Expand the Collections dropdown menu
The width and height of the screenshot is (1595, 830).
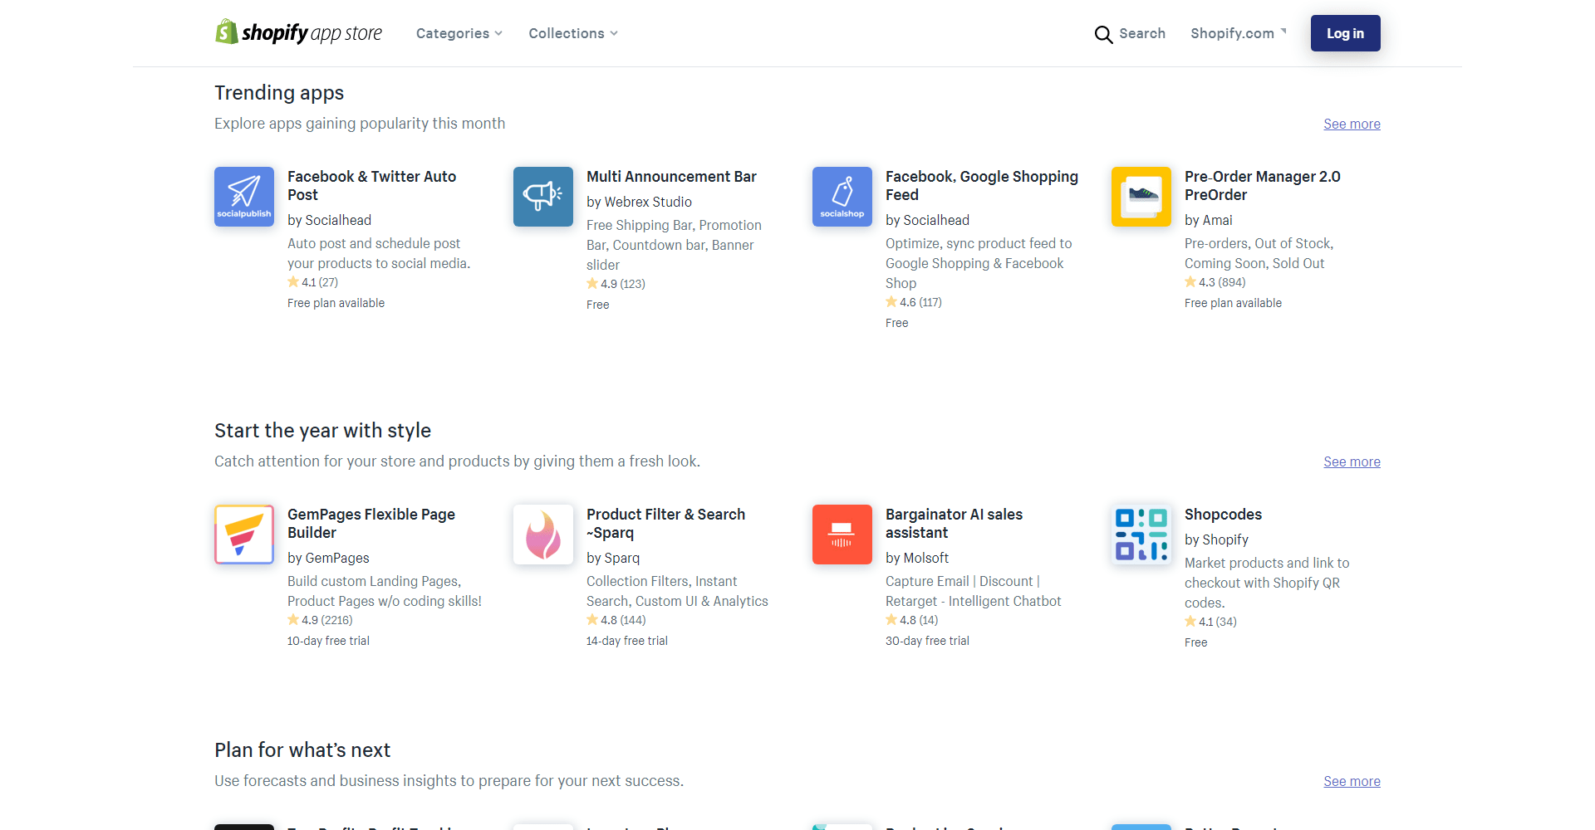(x=573, y=33)
